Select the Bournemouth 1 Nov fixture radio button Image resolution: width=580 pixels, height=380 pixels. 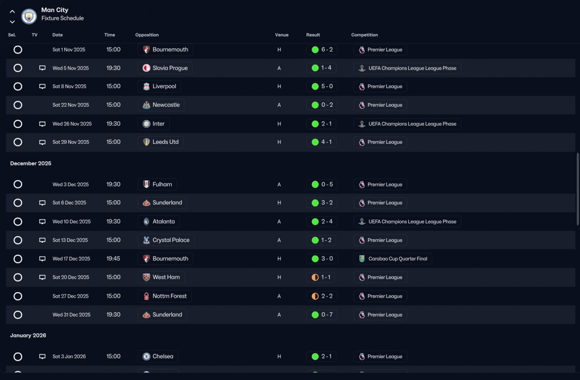pos(18,50)
